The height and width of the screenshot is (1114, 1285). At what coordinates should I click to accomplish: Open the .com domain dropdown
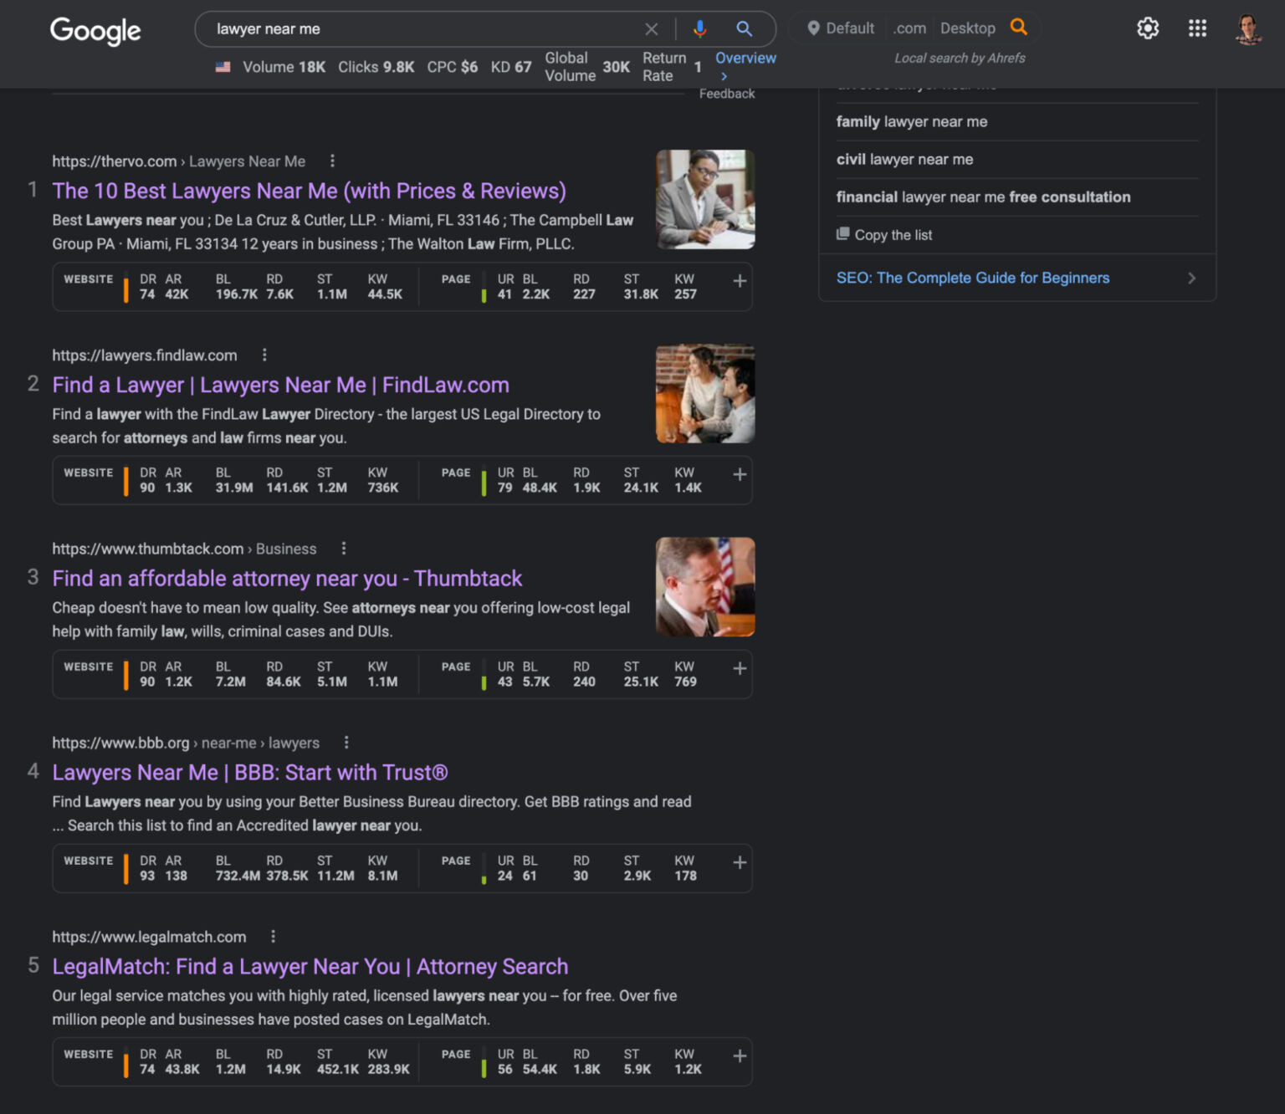pos(909,27)
